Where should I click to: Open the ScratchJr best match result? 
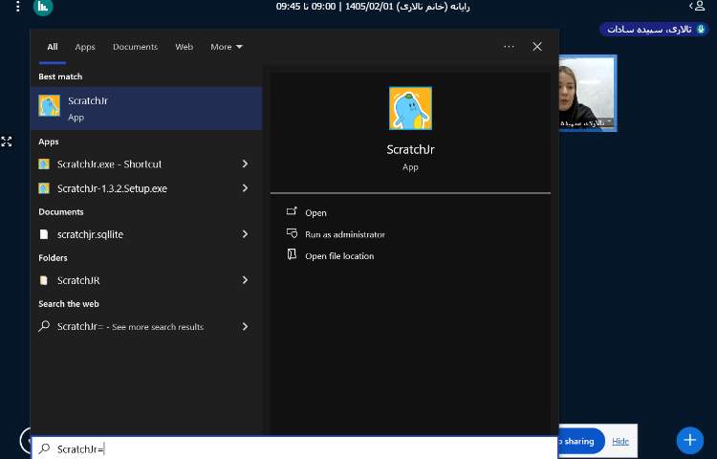coord(146,108)
